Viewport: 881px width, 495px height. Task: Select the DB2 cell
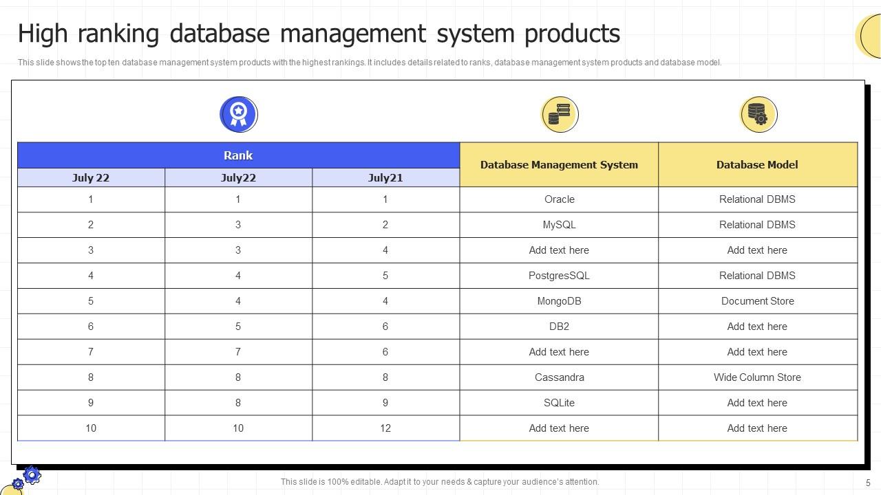(x=559, y=327)
